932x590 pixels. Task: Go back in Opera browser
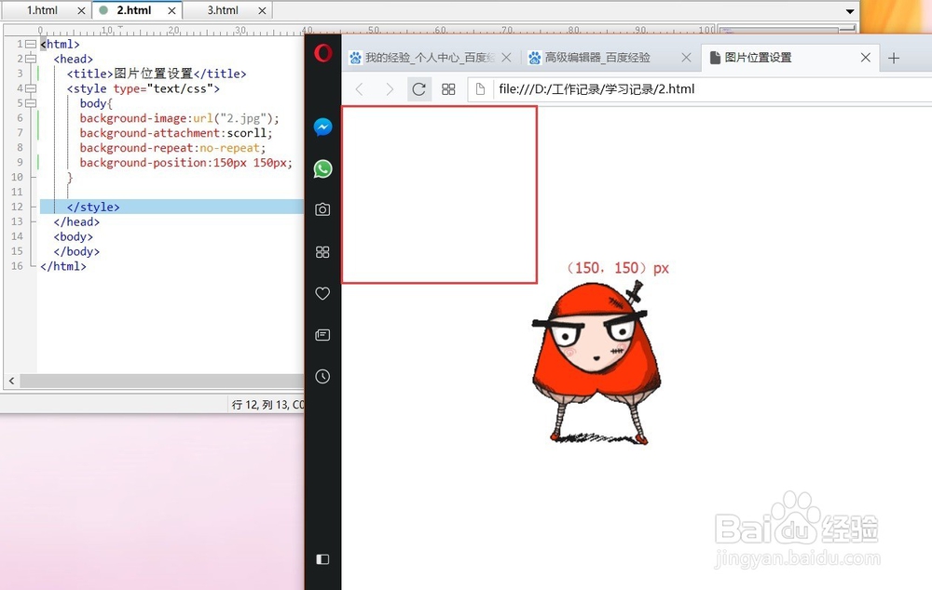(360, 89)
